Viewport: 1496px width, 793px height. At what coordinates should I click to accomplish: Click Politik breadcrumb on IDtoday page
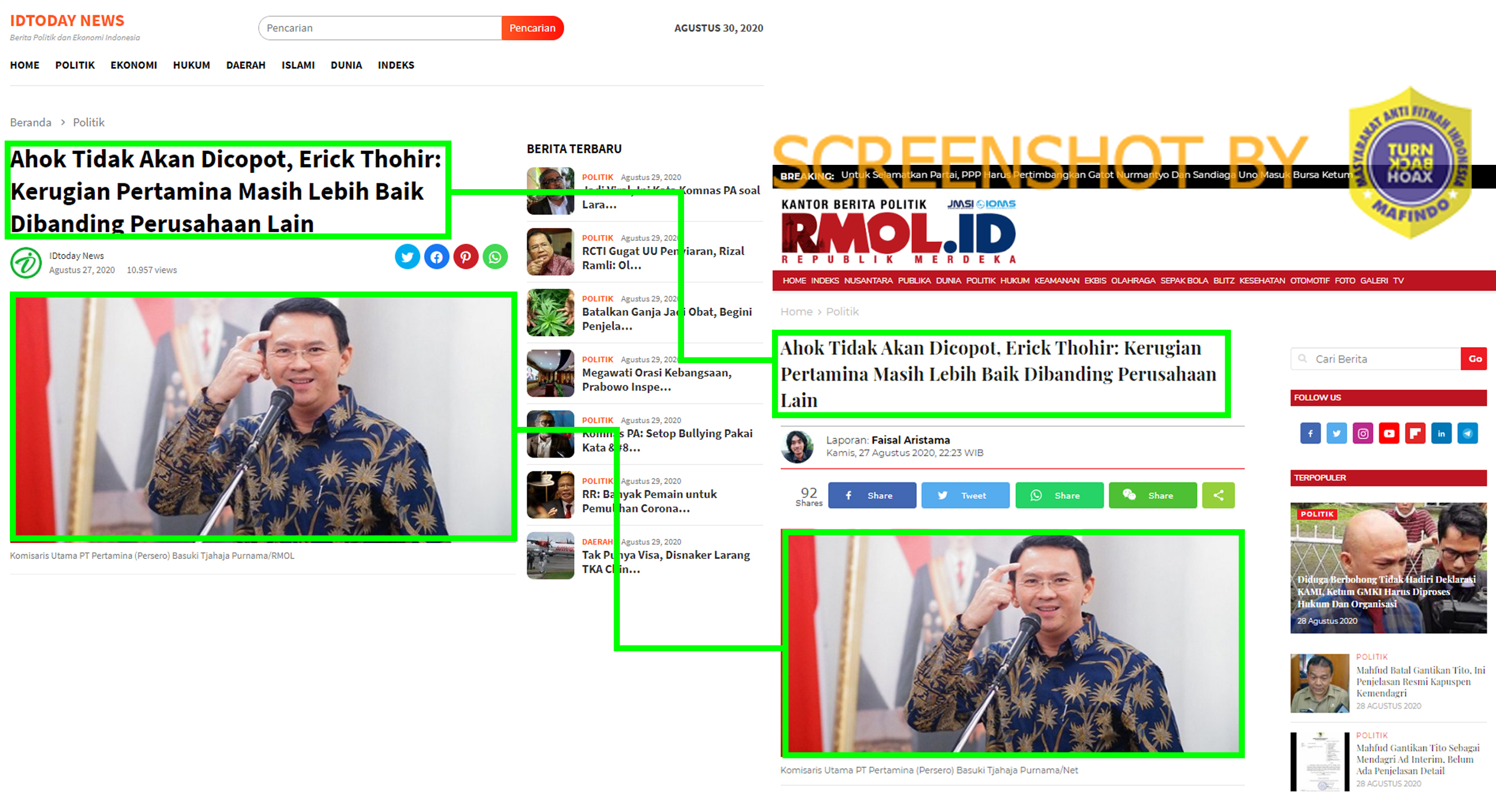89,123
